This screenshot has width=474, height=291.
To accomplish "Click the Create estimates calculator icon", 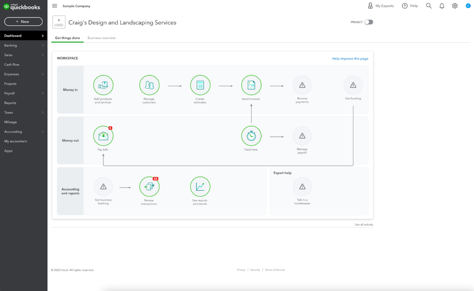I will click(200, 85).
